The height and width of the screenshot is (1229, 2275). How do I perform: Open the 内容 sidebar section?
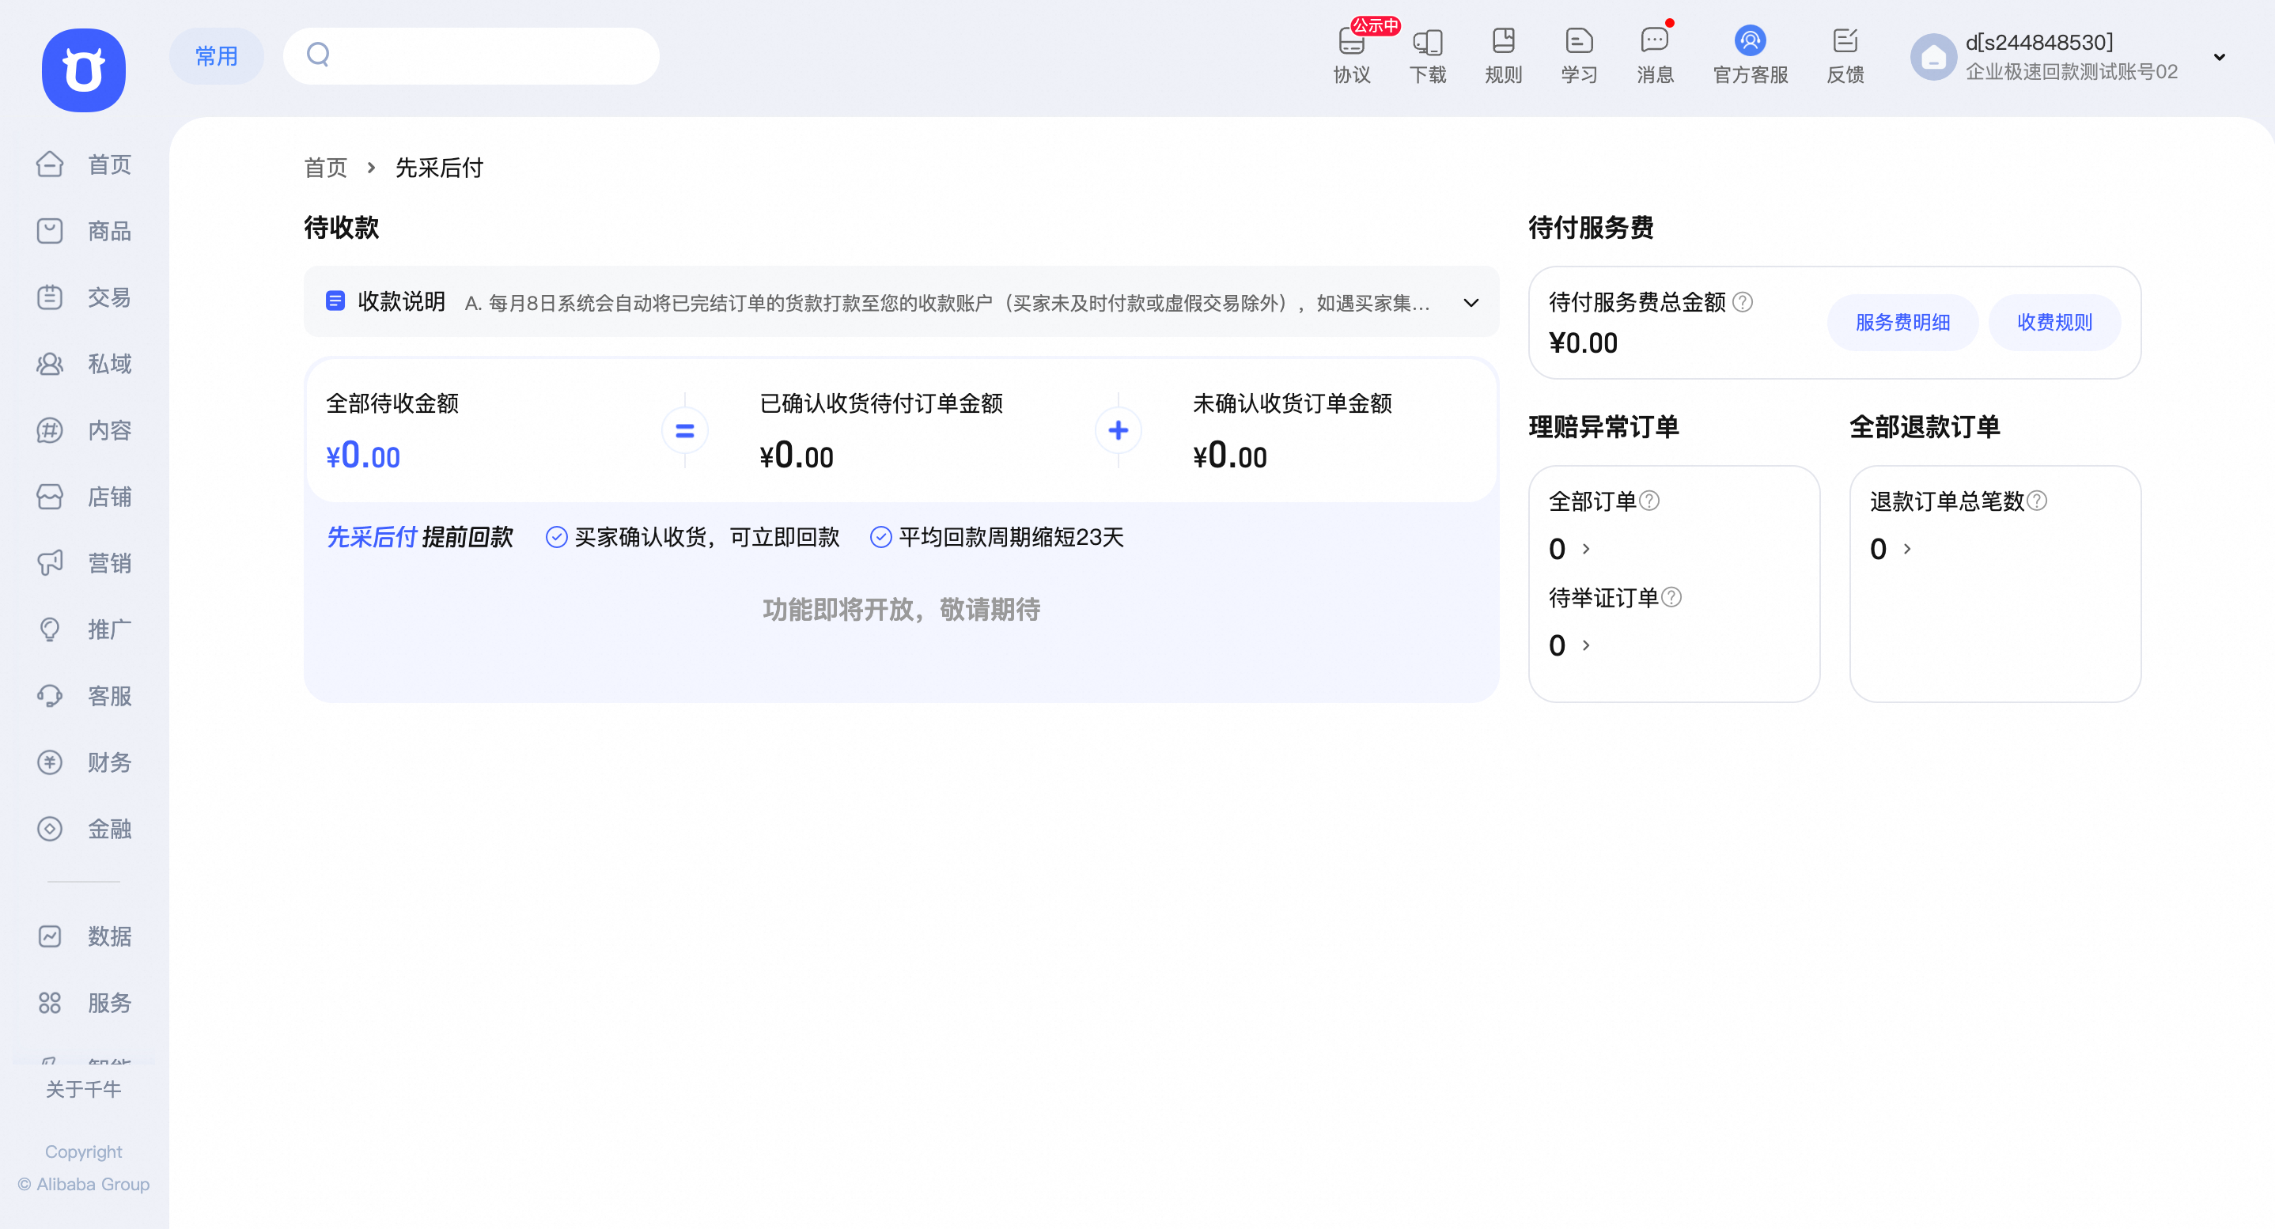pos(84,430)
